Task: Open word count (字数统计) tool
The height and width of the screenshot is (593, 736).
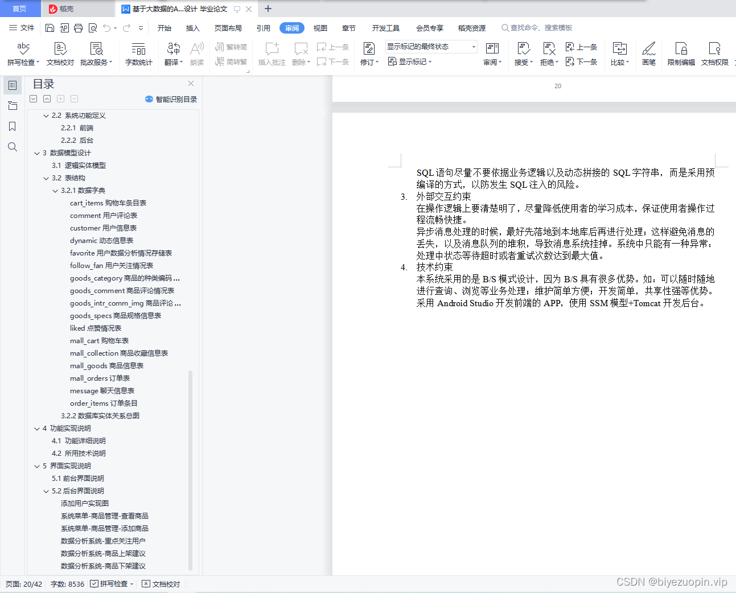Action: [138, 54]
